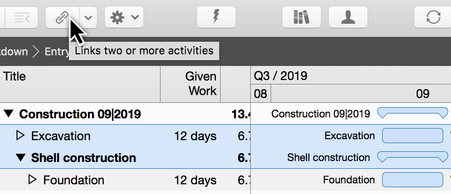The image size is (451, 194).
Task: Select the Excavation 12 days work cell
Action: [x=195, y=136]
